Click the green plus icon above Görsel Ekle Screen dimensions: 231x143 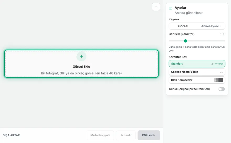pos(81,56)
